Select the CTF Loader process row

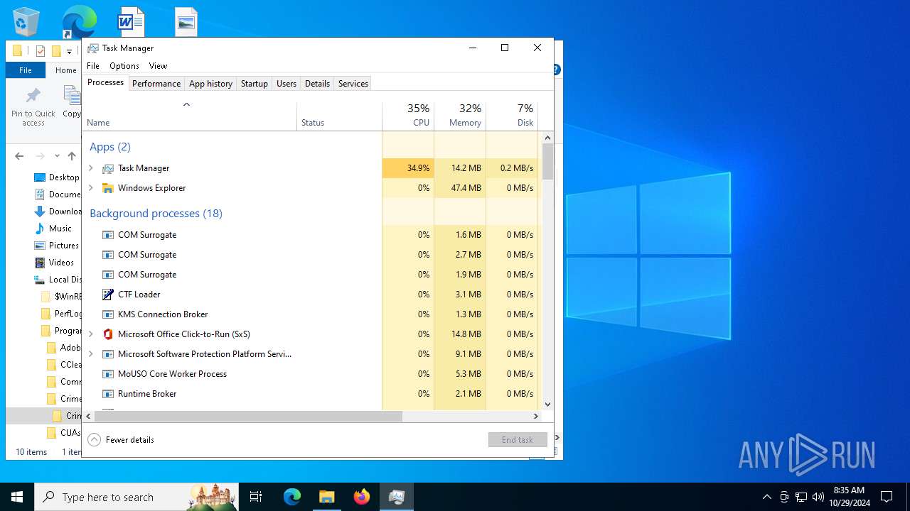tap(311, 295)
